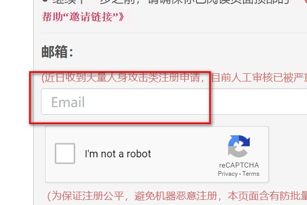This screenshot has height=205, width=307.
Task: Open the reCAPTCHA Terms link
Action: click(251, 174)
